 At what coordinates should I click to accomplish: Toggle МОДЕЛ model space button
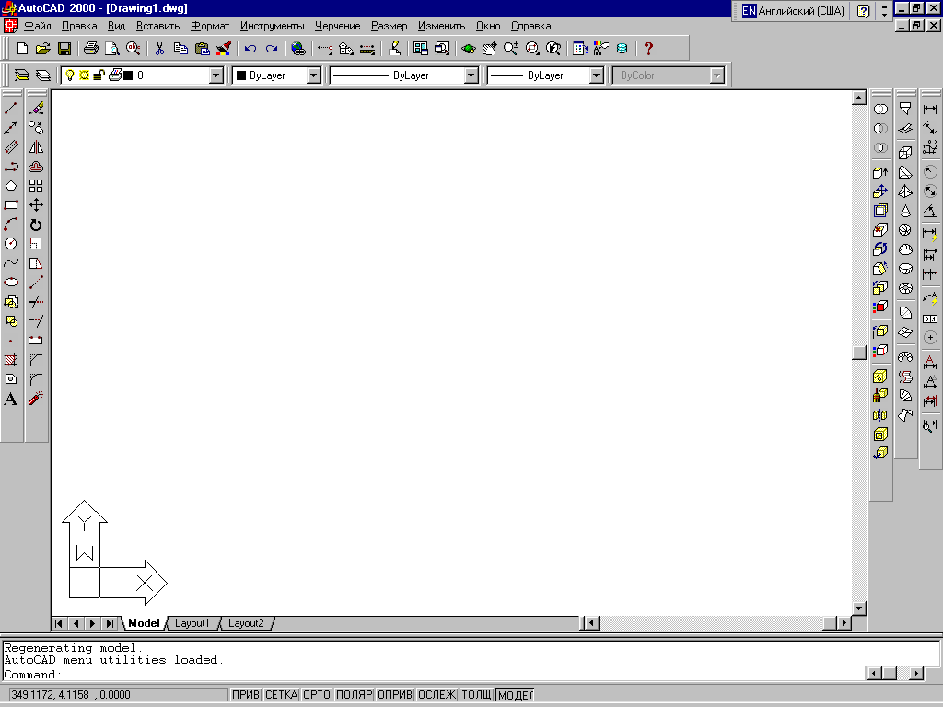coord(516,695)
